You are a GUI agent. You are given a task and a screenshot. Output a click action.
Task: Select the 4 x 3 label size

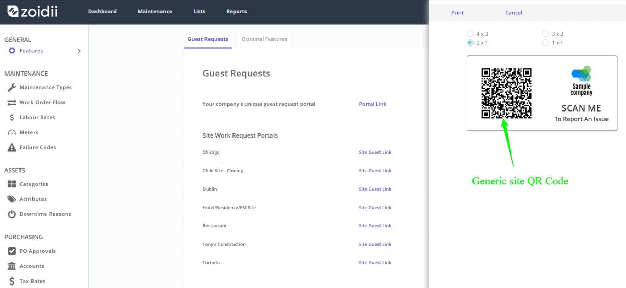tap(470, 34)
